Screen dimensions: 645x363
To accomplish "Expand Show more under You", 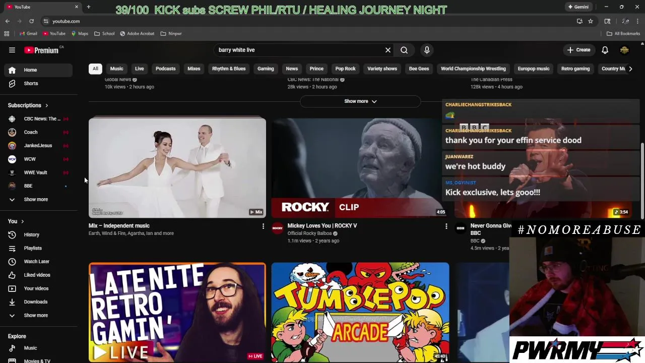I will point(39,316).
